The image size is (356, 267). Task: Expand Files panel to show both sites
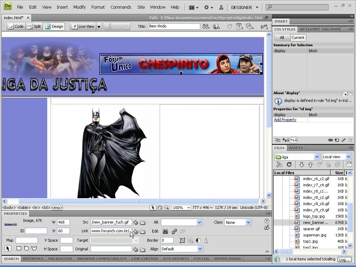coord(349,164)
